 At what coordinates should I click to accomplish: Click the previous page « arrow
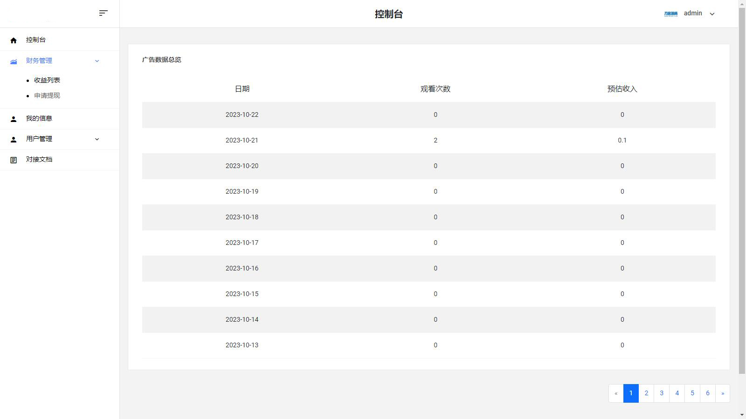point(616,393)
